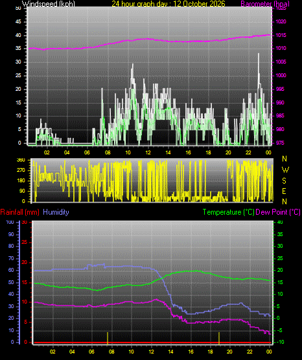The height and width of the screenshot is (360, 302).
Task: Click the W compass direction label
Action: 285,170
